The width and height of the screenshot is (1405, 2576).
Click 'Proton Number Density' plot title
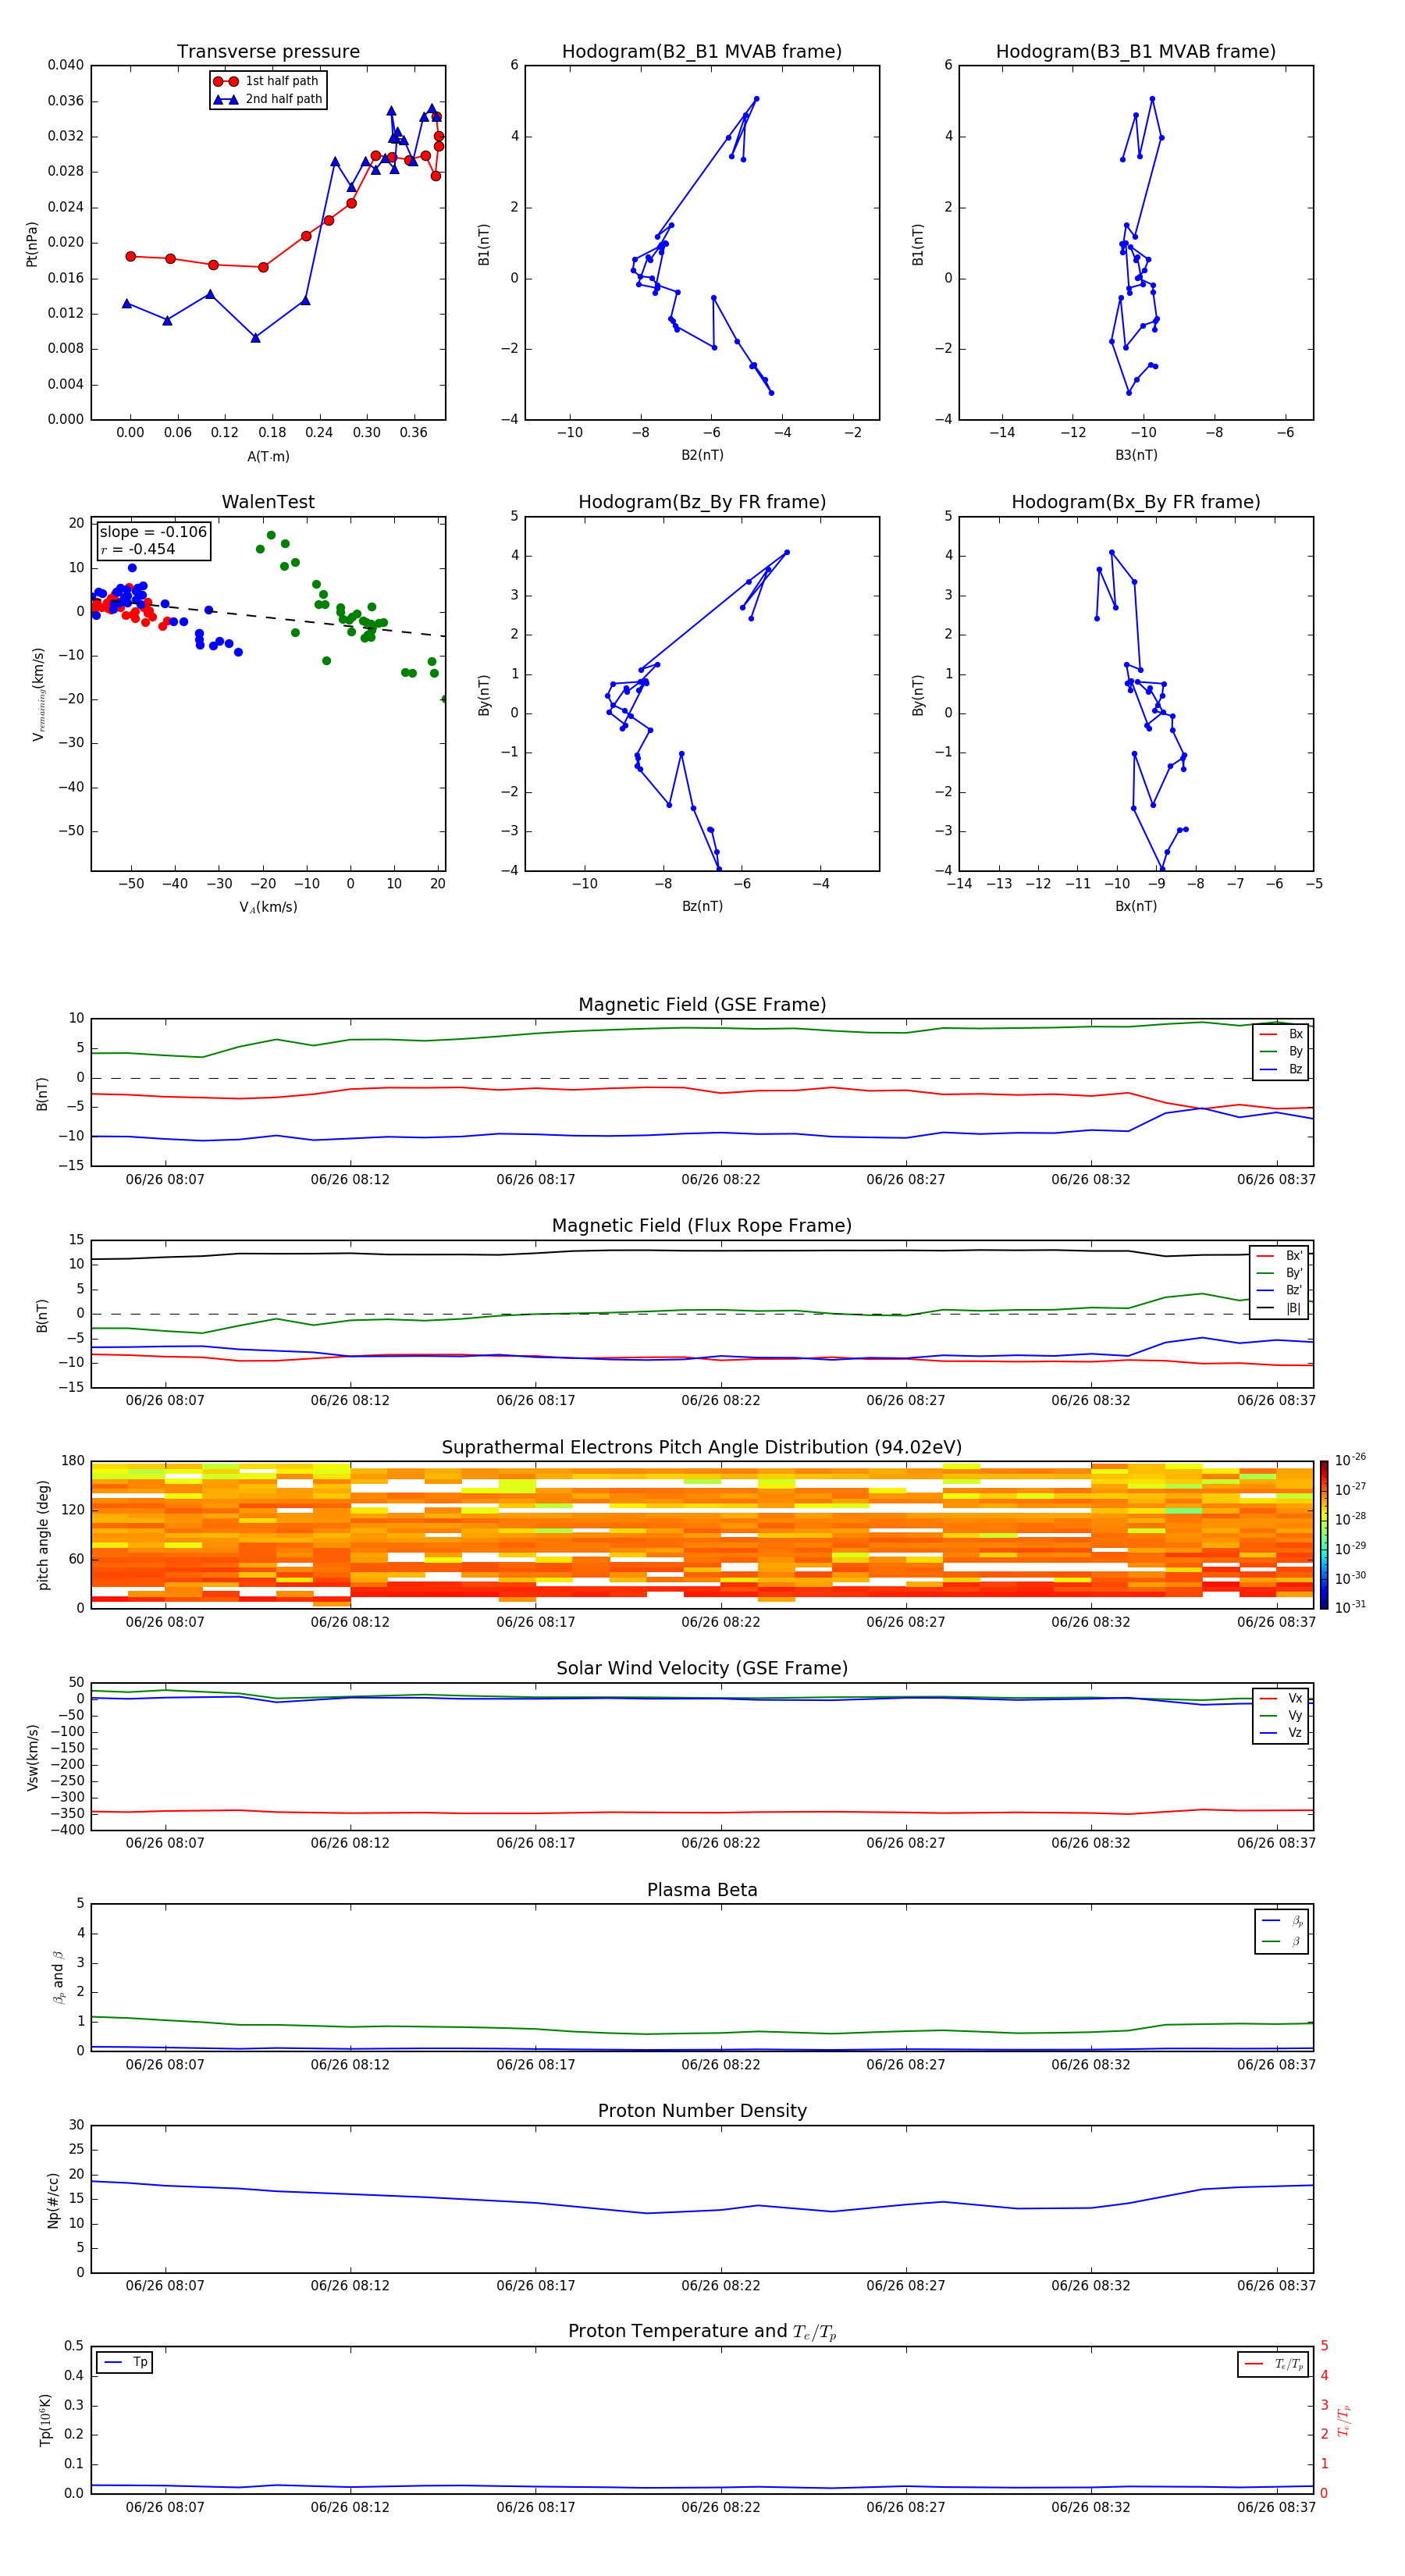tap(702, 2111)
